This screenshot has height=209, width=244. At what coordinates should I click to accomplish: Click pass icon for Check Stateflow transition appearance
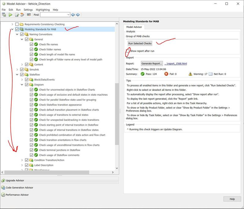pos(36,105)
